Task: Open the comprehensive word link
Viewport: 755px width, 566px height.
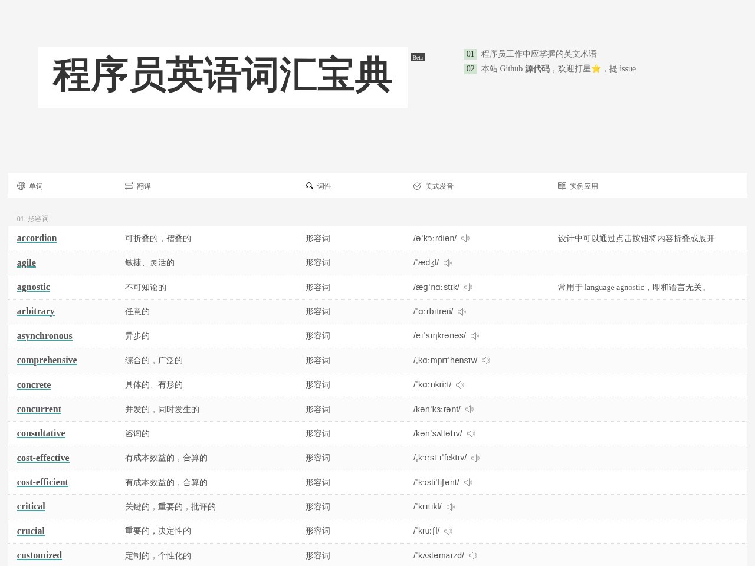Action: pos(47,360)
